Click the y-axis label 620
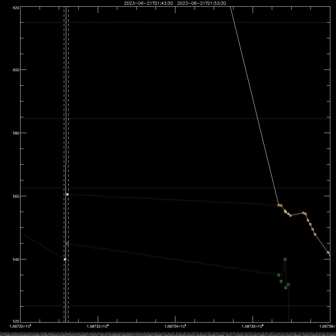This screenshot has width=336, height=336. (x=16, y=8)
